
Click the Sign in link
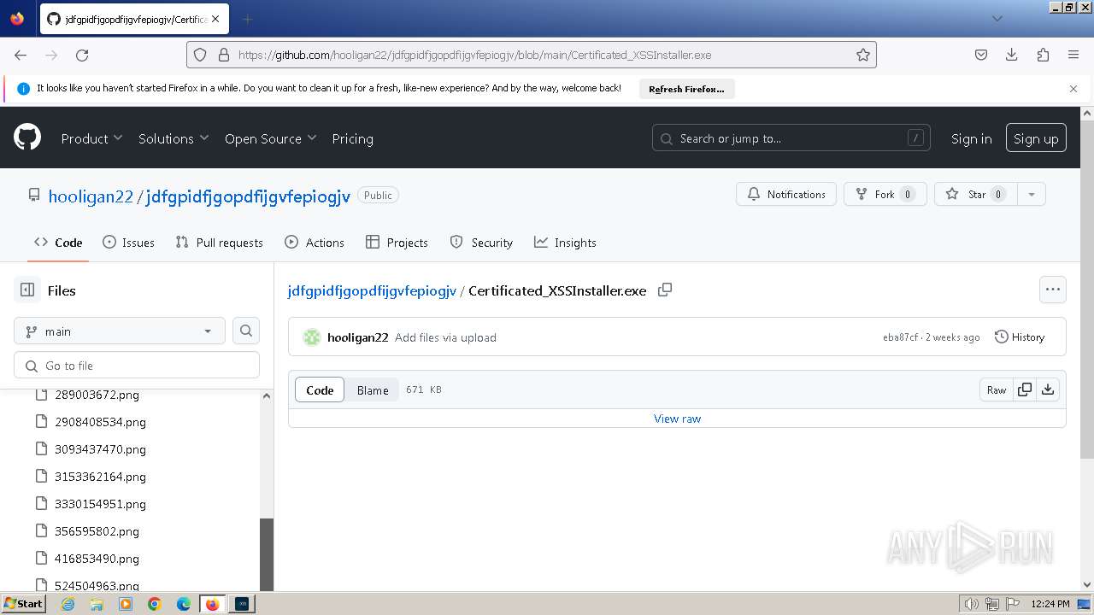pyautogui.click(x=972, y=138)
